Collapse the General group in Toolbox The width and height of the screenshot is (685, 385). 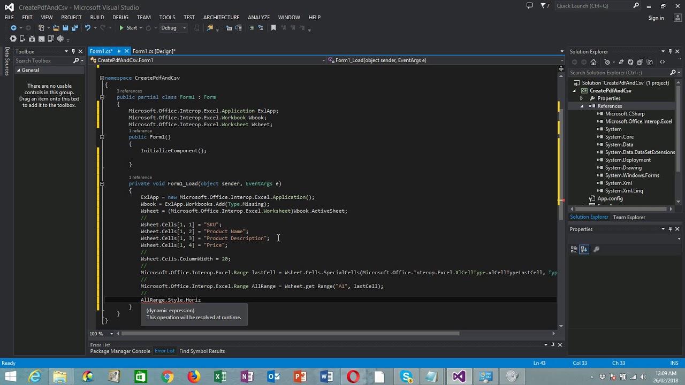click(18, 70)
